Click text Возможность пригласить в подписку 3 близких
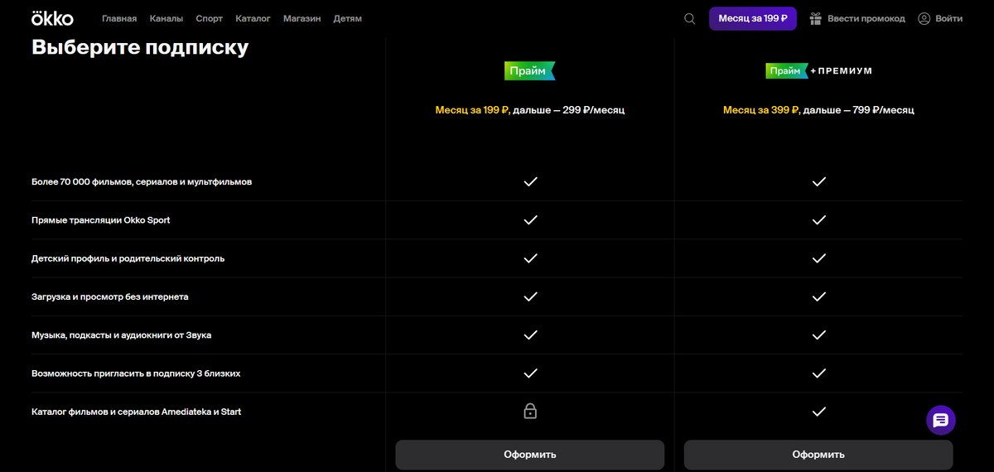Viewport: 994px width, 472px height. click(136, 373)
